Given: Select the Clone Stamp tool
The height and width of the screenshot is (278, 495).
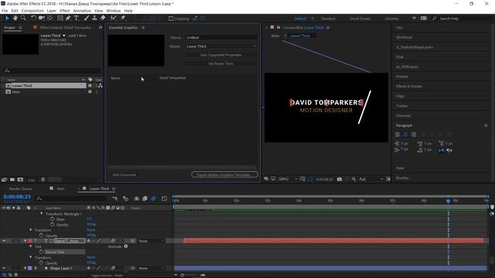Looking at the screenshot, I should click(94, 19).
